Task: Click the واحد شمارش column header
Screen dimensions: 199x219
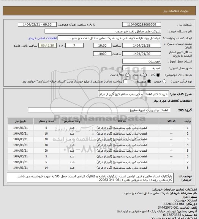Action: pos(72,121)
